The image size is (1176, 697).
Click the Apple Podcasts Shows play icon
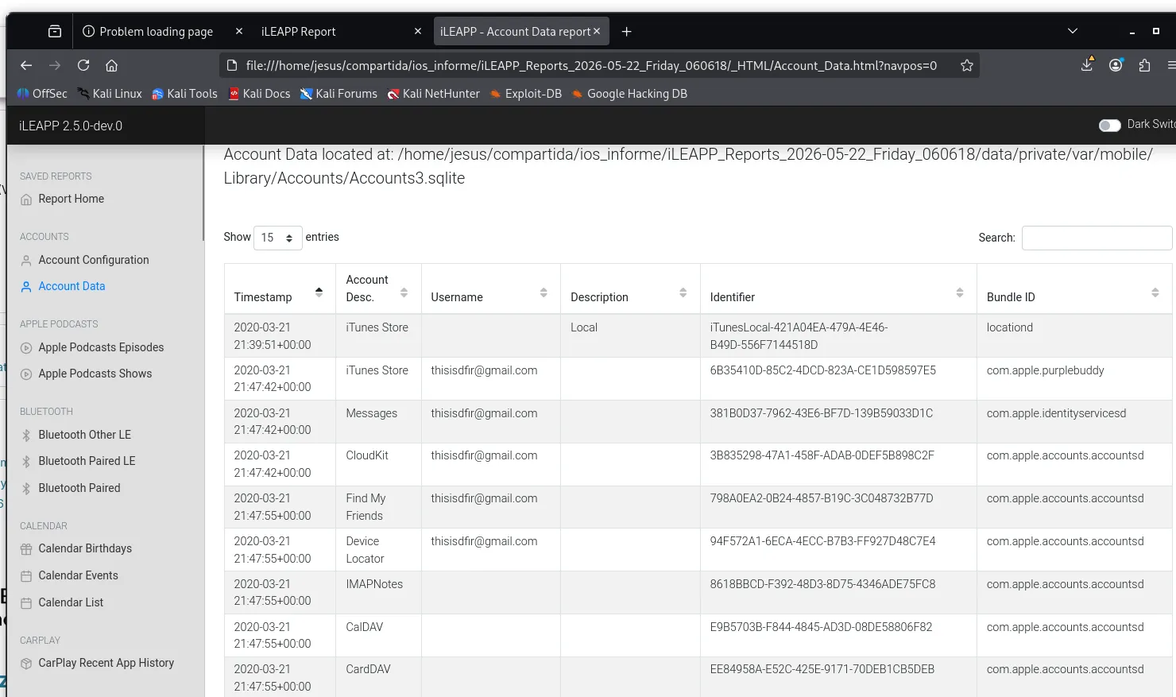point(26,374)
